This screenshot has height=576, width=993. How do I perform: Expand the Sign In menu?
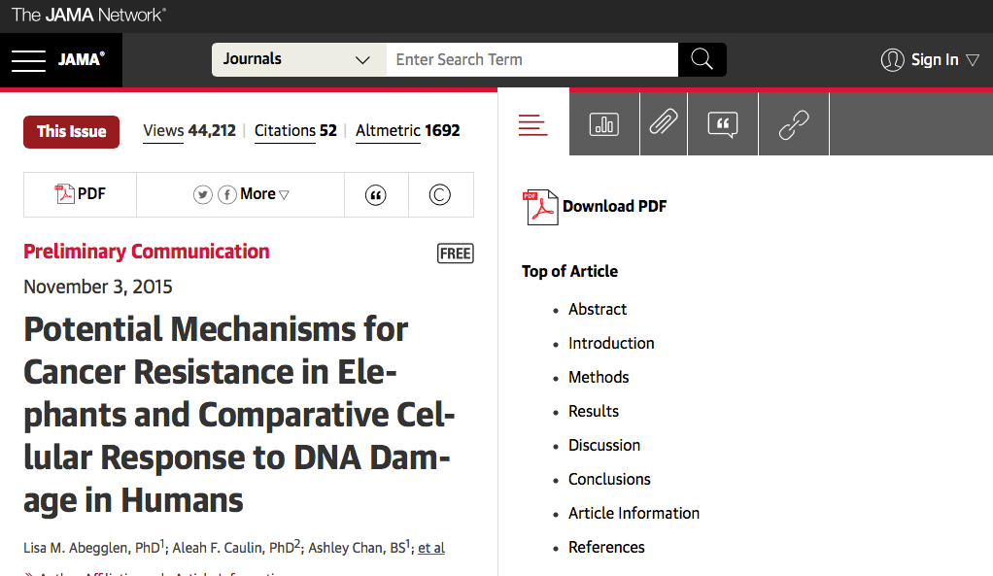coord(931,60)
